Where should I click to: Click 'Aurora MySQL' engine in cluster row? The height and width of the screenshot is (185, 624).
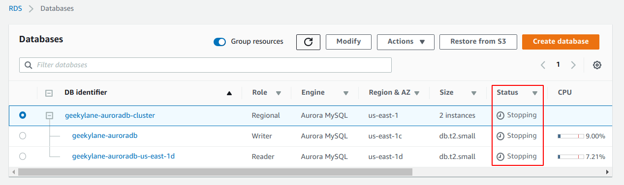[324, 115]
